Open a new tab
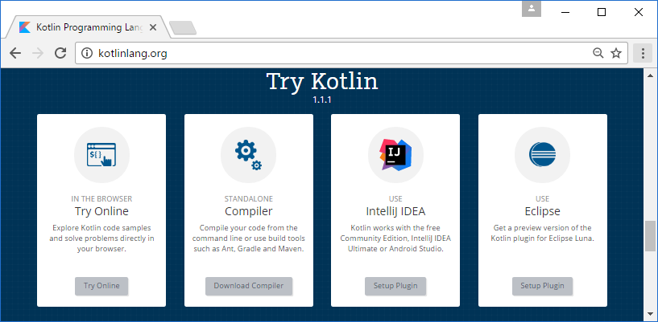This screenshot has width=658, height=322. tap(183, 28)
